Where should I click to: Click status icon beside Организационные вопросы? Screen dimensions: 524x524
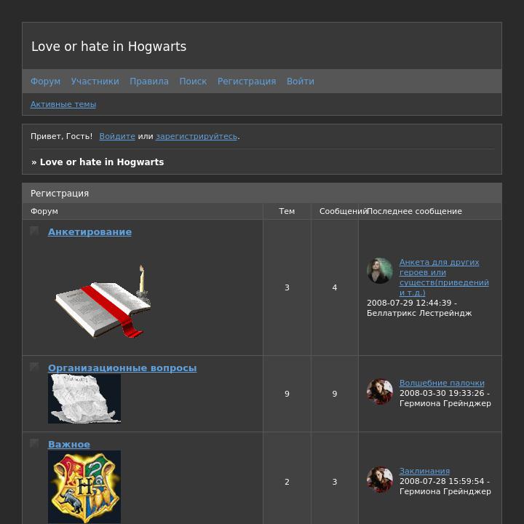click(x=34, y=367)
